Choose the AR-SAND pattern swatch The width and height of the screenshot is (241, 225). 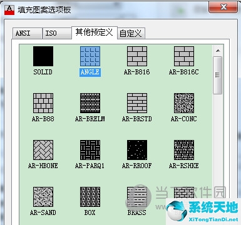43,197
